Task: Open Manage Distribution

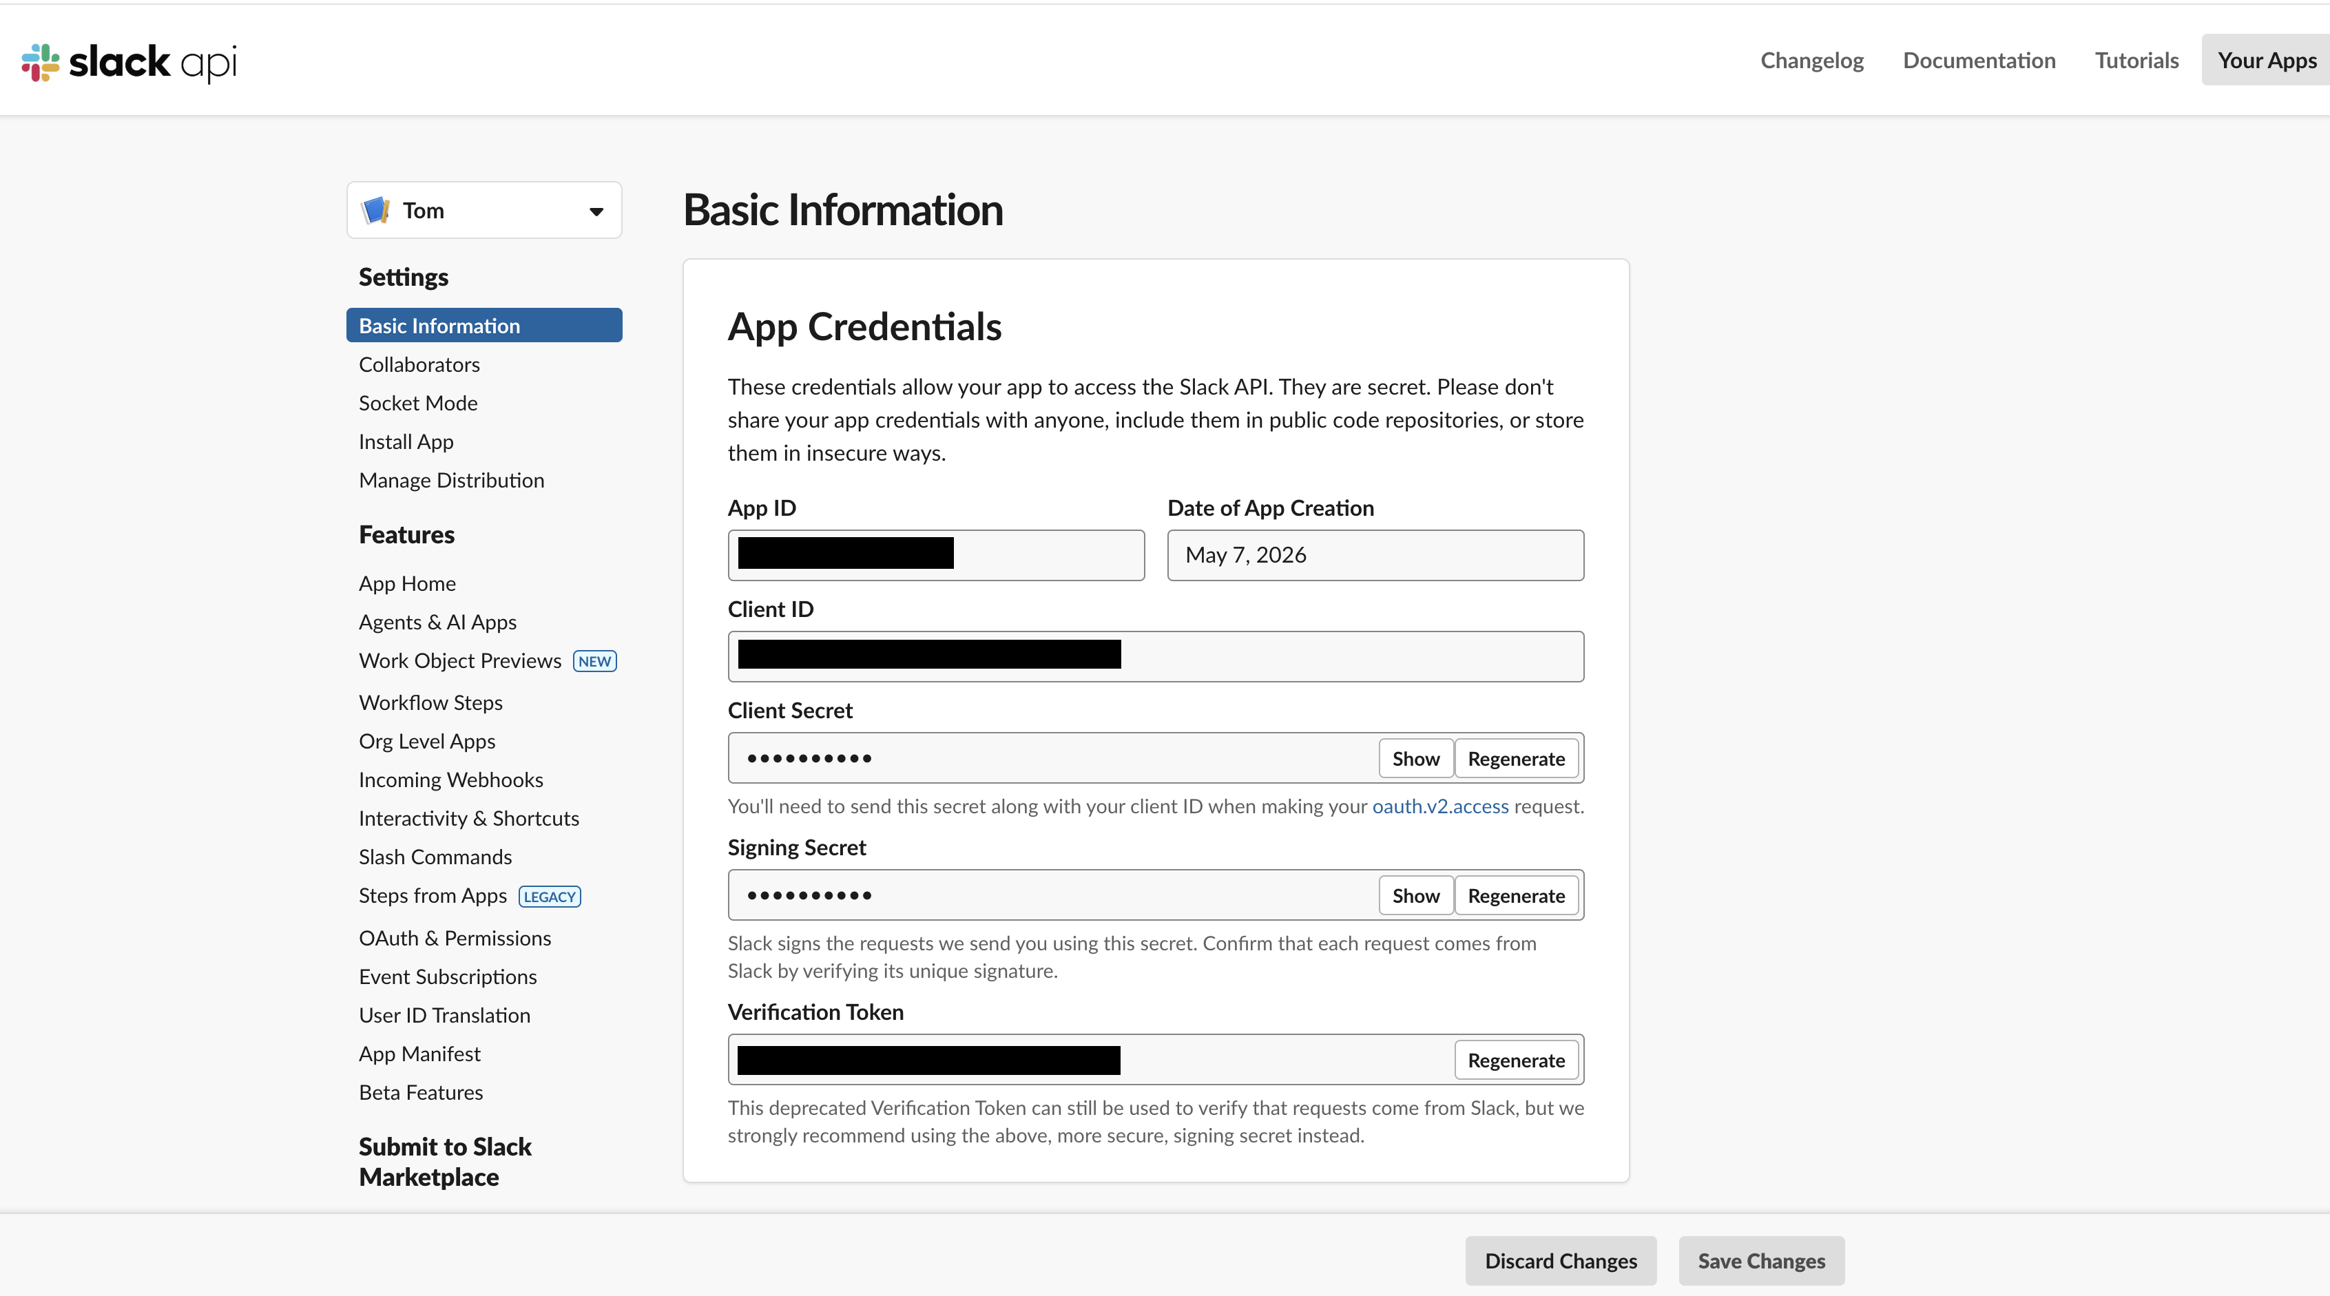Action: (451, 480)
